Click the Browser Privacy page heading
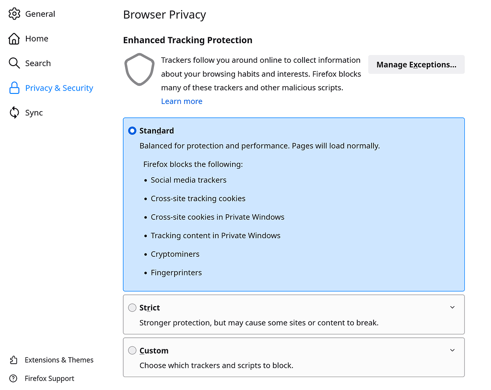The height and width of the screenshot is (390, 491). 164,15
